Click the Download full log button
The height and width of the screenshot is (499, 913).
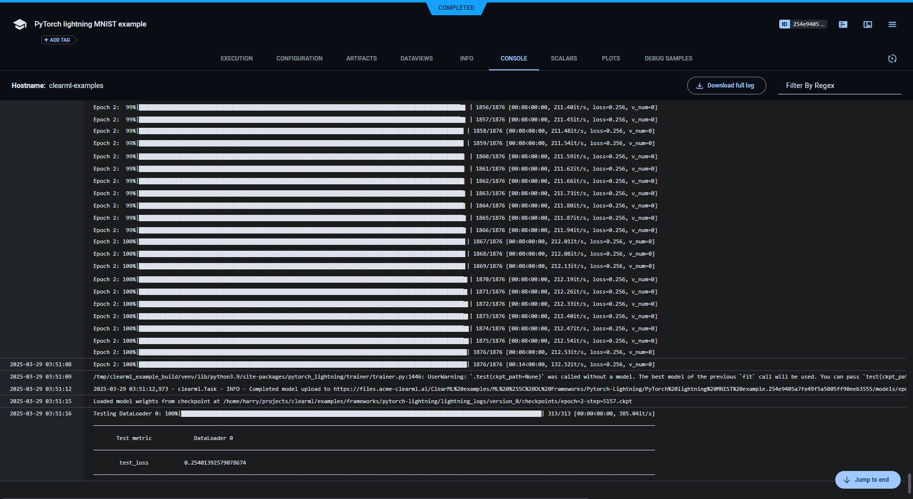(x=726, y=86)
